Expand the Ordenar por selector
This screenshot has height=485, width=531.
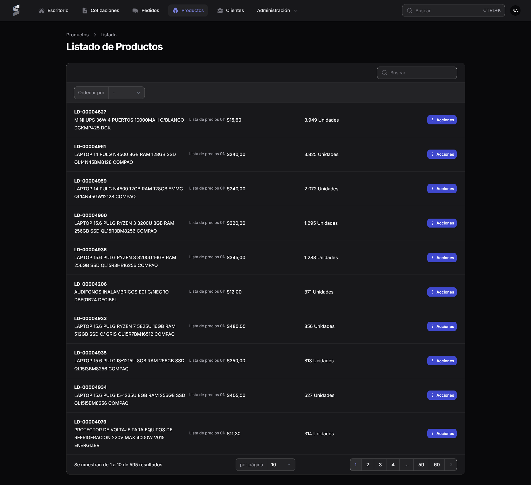127,93
